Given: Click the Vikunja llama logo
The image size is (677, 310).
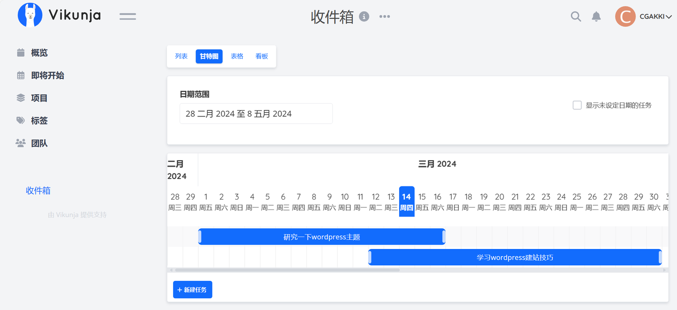Looking at the screenshot, I should 30,15.
